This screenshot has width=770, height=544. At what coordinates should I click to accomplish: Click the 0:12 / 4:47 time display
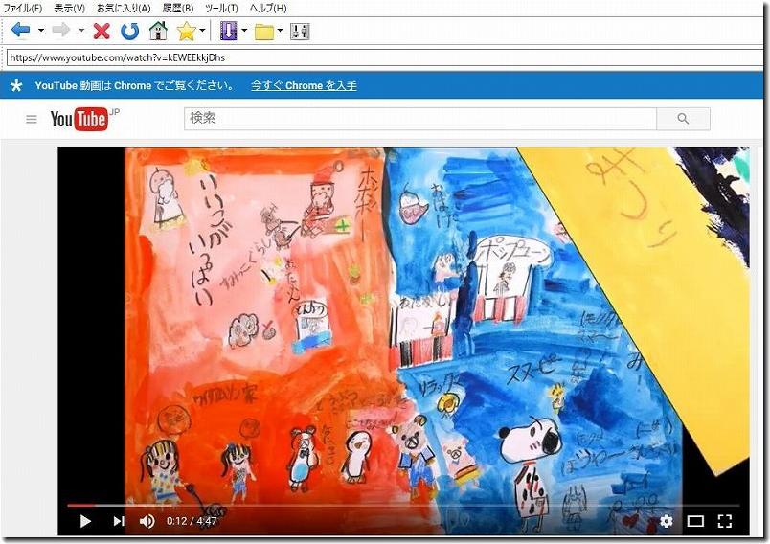click(192, 521)
